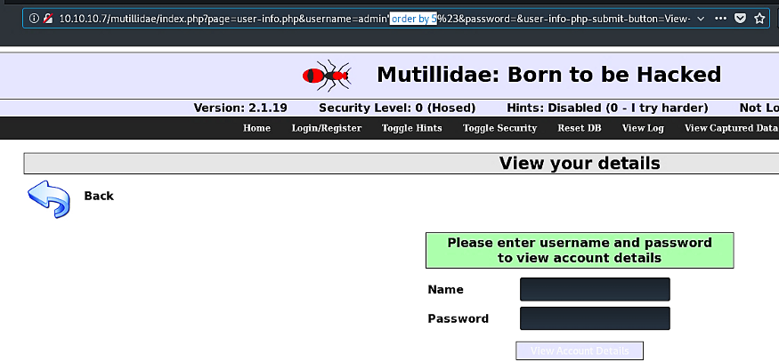This screenshot has width=779, height=362.
Task: Click the red ant Mutillidae logo
Action: (x=327, y=76)
